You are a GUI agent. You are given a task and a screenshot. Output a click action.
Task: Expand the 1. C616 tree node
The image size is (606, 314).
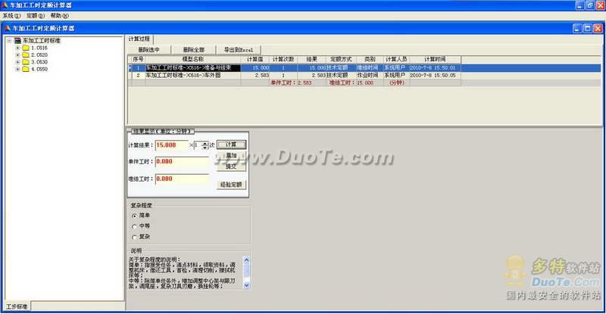(17, 48)
